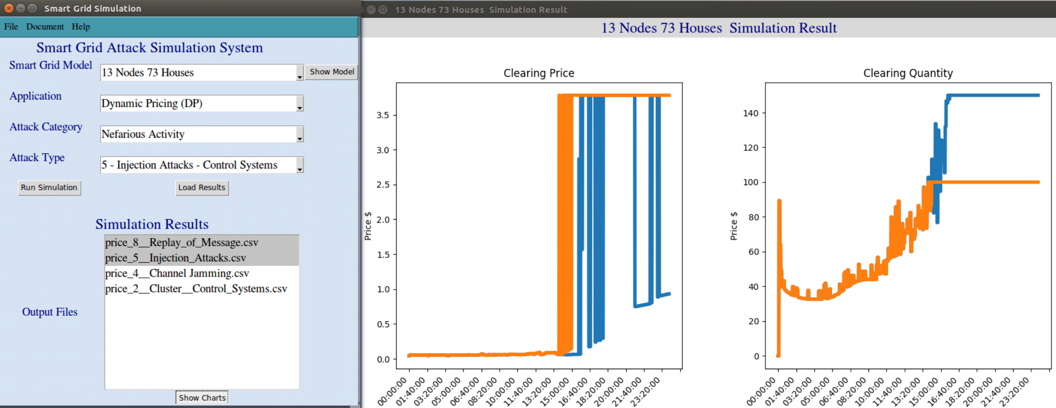The width and height of the screenshot is (1056, 408).
Task: Select price_8__Replay_of_Message.csv in output files
Action: 182,243
